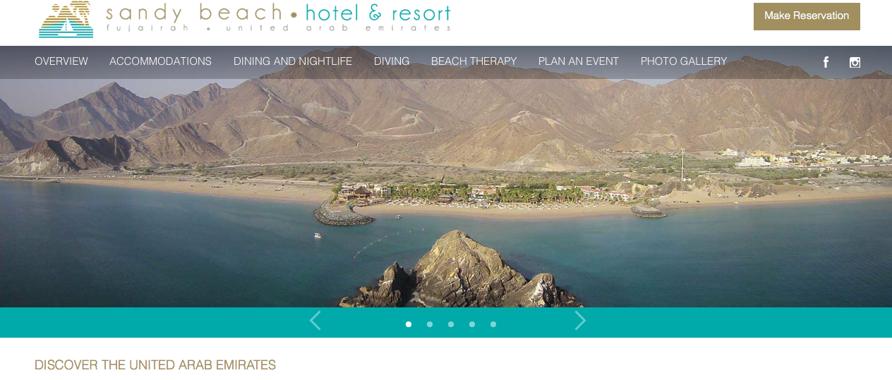Screen dimensions: 892x380
Task: Advance to next slide arrow
Action: pyautogui.click(x=580, y=321)
